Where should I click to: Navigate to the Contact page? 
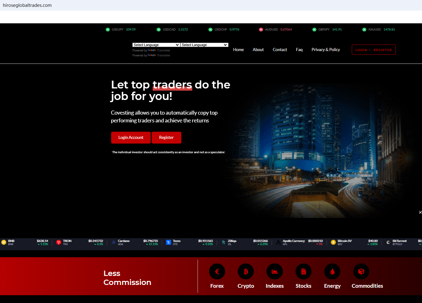point(280,50)
